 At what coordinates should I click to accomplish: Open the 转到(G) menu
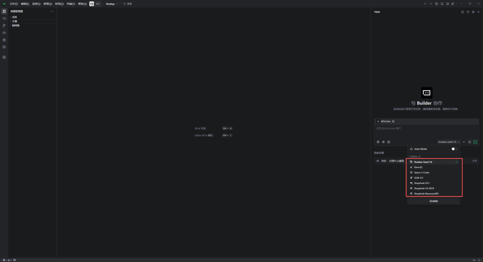[59, 4]
